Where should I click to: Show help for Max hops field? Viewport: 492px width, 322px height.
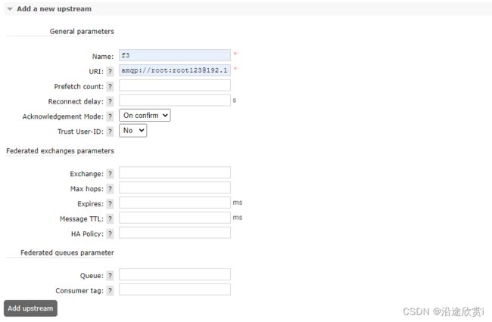tap(110, 189)
